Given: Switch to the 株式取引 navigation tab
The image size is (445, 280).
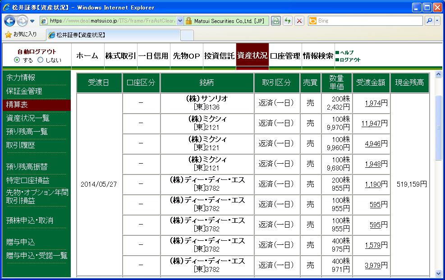Looking at the screenshot, I should coord(120,56).
